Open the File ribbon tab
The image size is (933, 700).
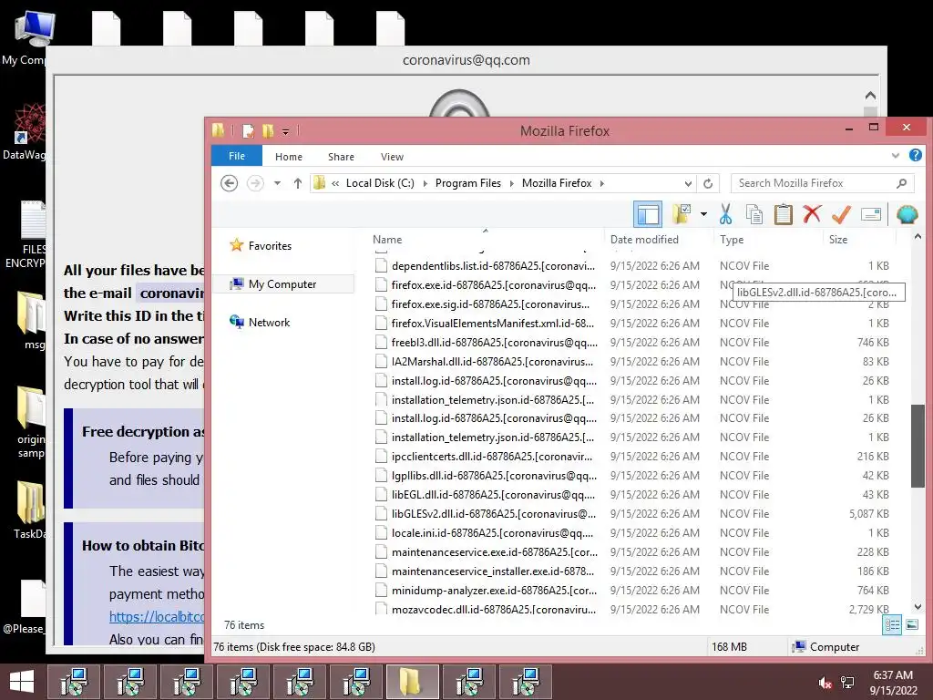tap(237, 156)
